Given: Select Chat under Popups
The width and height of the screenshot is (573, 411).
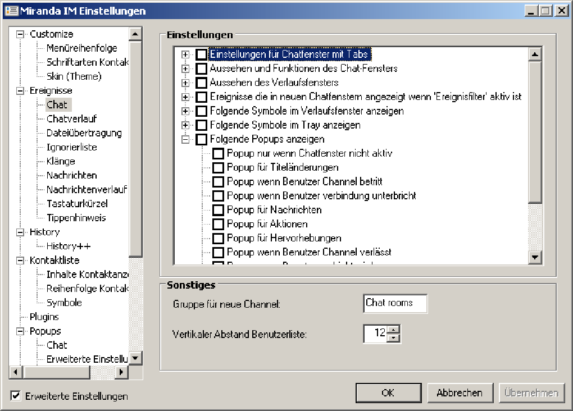Looking at the screenshot, I should pos(57,345).
